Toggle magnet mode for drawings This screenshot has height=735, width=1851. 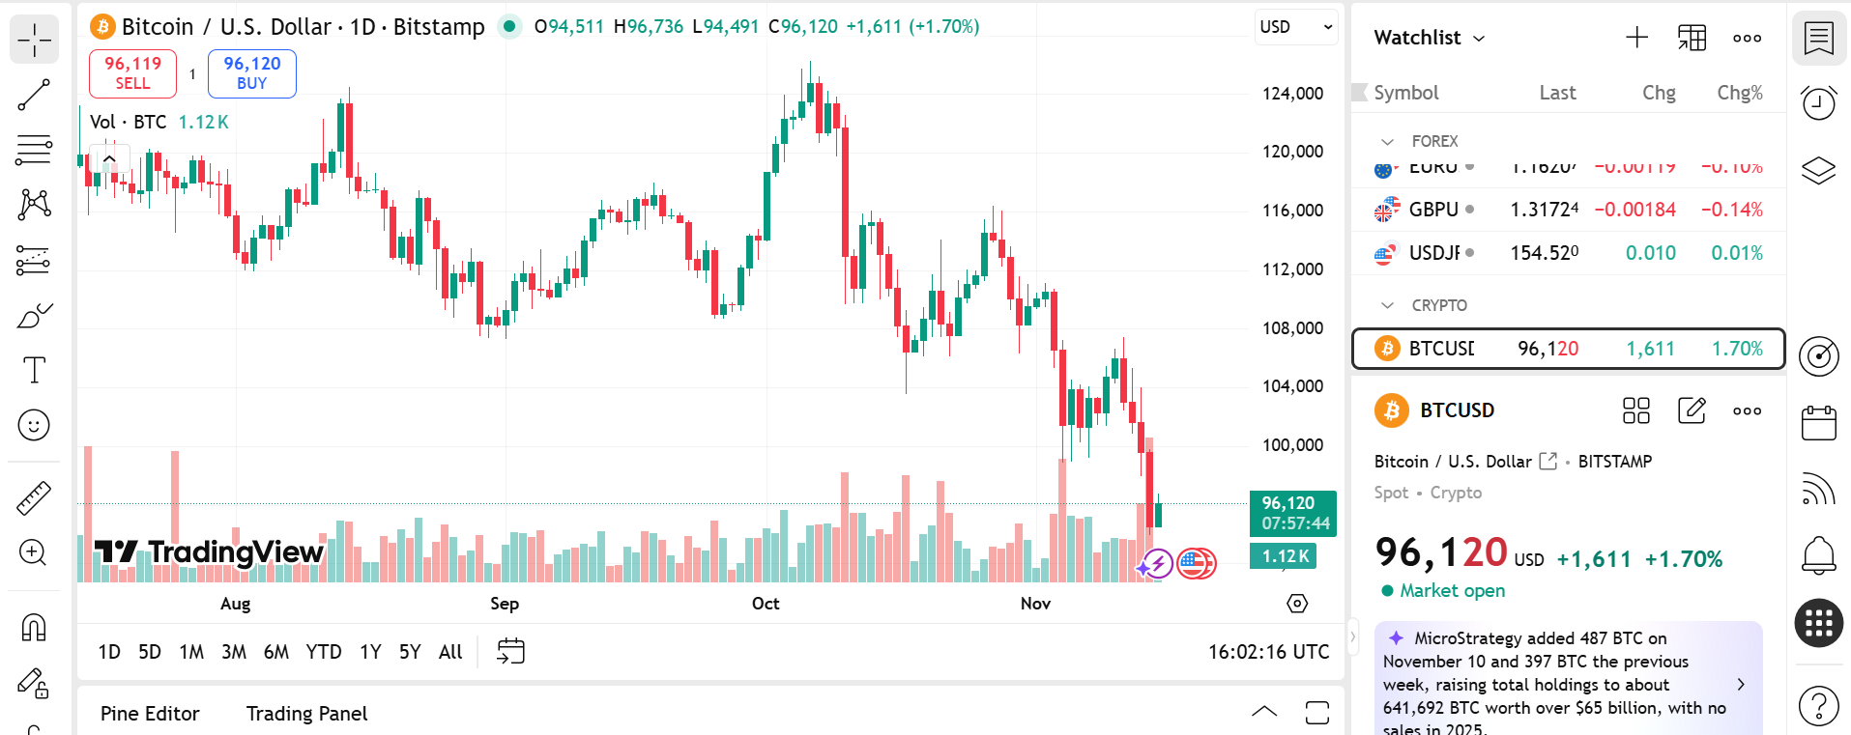[x=34, y=628]
